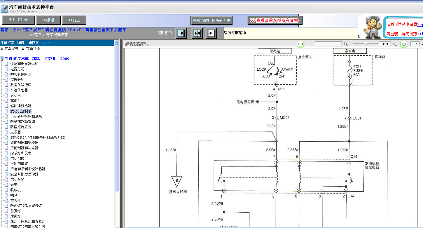Viewport: 423px width, 228px height.
Task: Click the center-split view control icon
Action: 197,33
